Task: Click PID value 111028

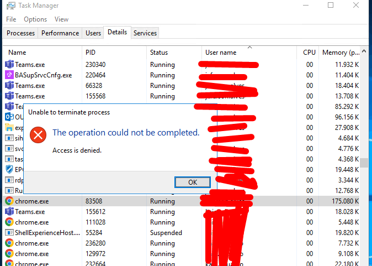Action: 95,222
